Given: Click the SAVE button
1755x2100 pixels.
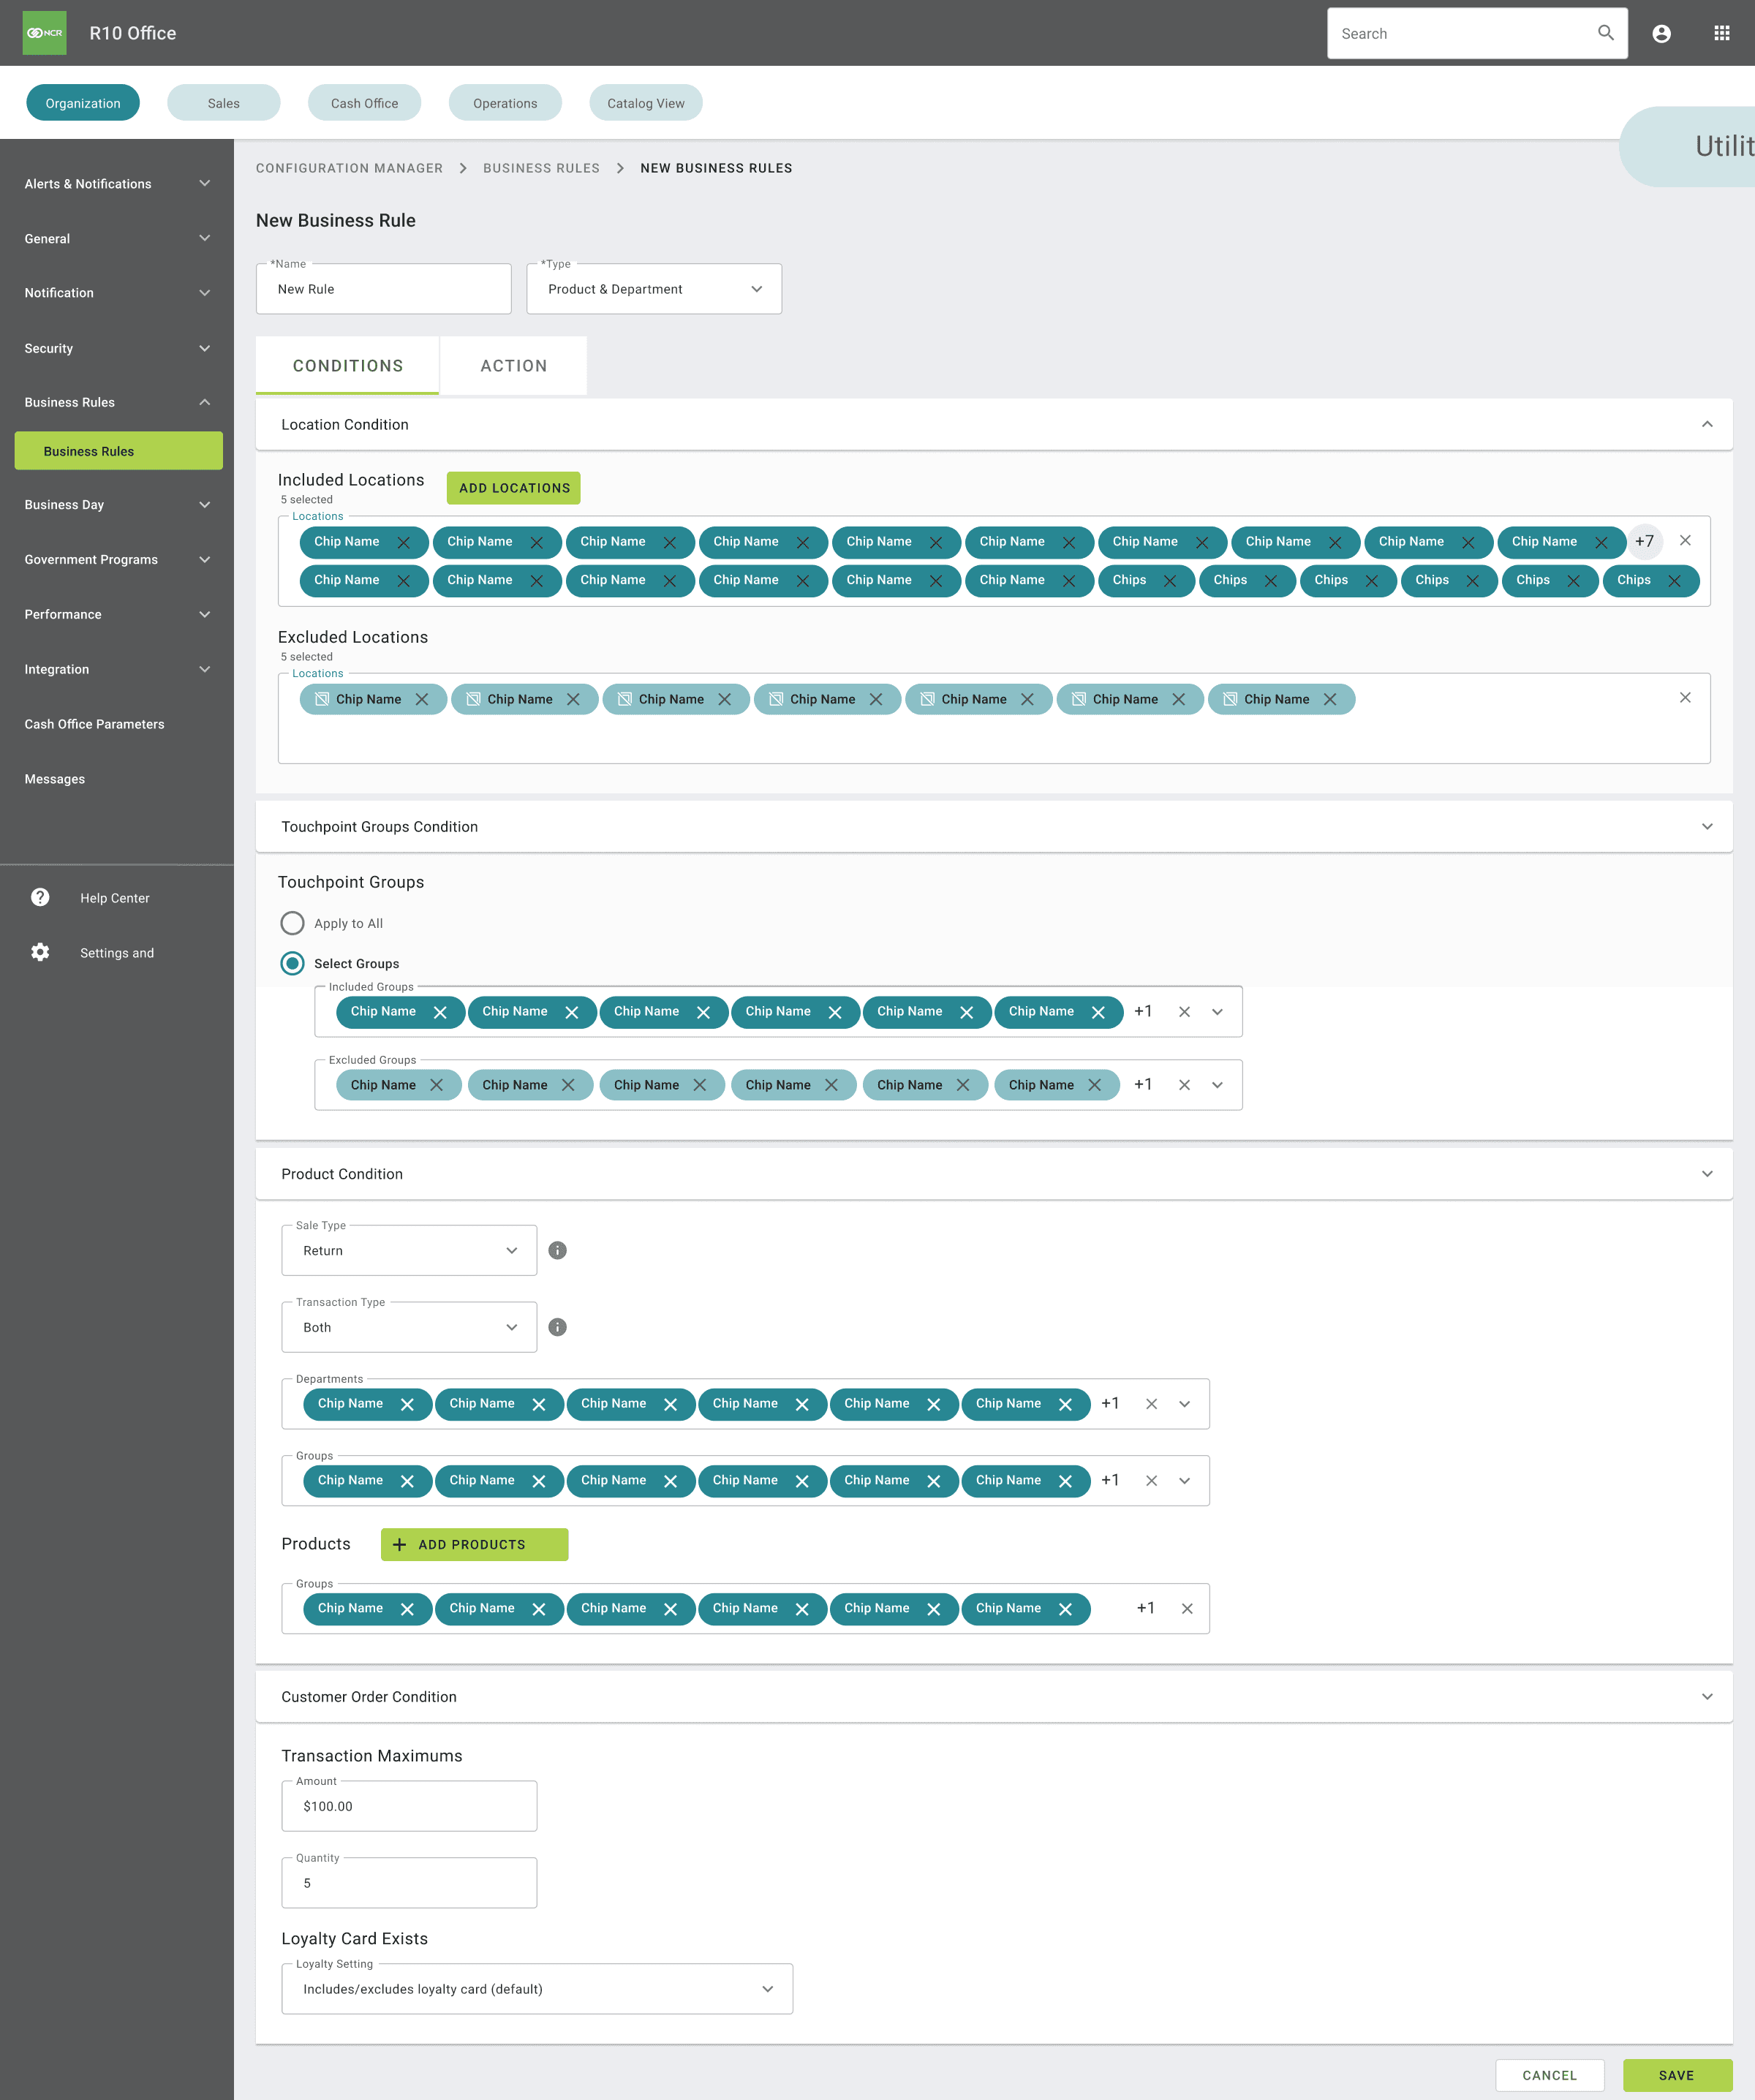Looking at the screenshot, I should 1676,2075.
